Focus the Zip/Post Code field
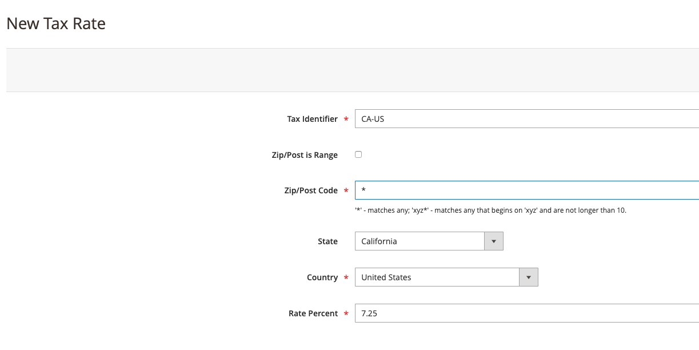The image size is (699, 350). (527, 190)
